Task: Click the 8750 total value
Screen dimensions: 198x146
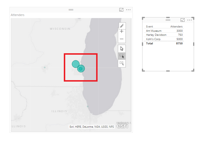Action: click(x=179, y=44)
